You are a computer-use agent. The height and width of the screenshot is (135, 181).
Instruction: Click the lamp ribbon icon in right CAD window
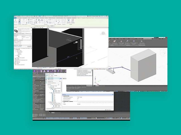pyautogui.click(x=115, y=41)
